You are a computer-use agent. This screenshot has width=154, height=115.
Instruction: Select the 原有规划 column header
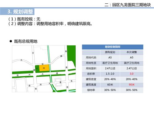(x=110, y=52)
